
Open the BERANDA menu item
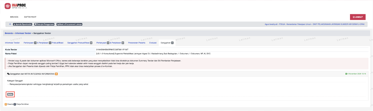(14, 17)
